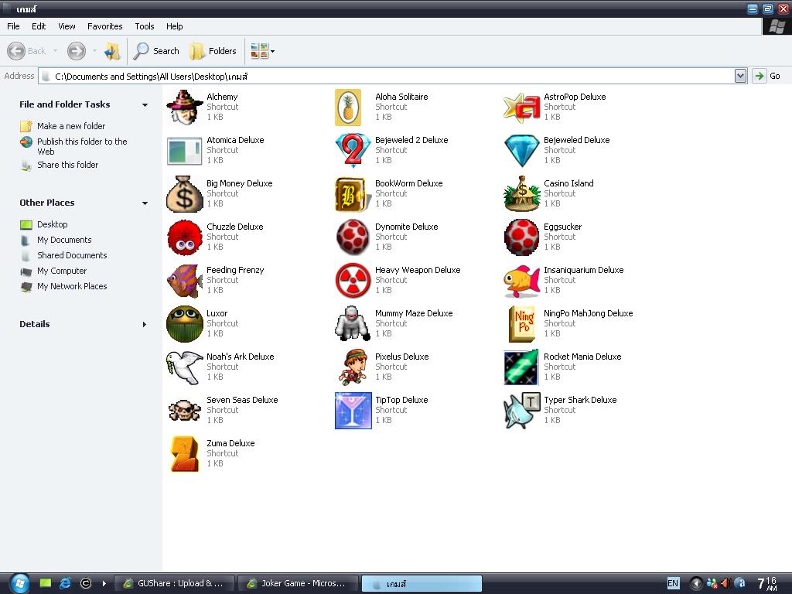The height and width of the screenshot is (594, 792).
Task: Go up one folder level
Action: click(112, 51)
